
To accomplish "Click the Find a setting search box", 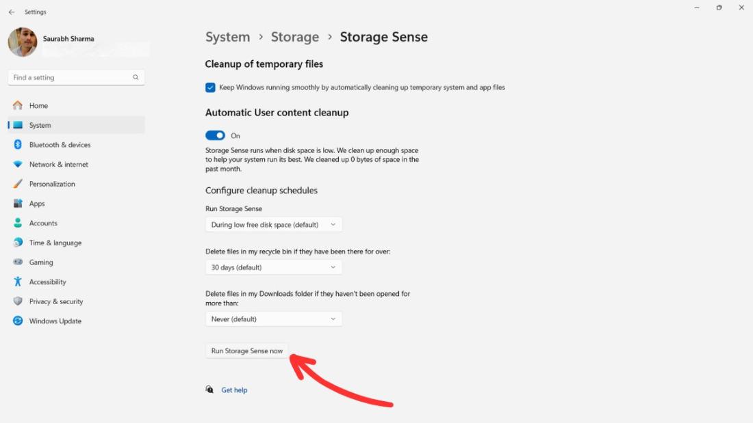I will [x=75, y=77].
